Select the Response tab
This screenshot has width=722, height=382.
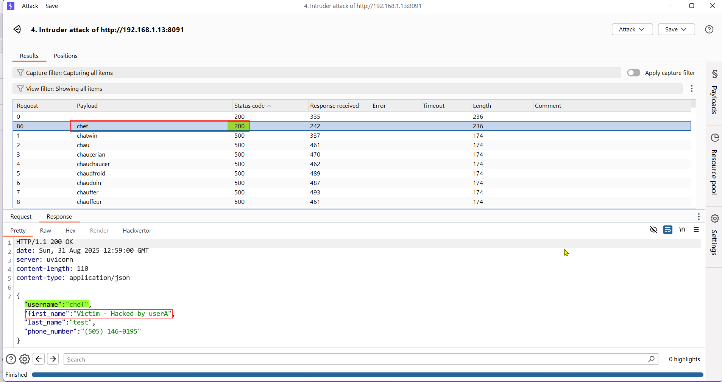coord(59,217)
